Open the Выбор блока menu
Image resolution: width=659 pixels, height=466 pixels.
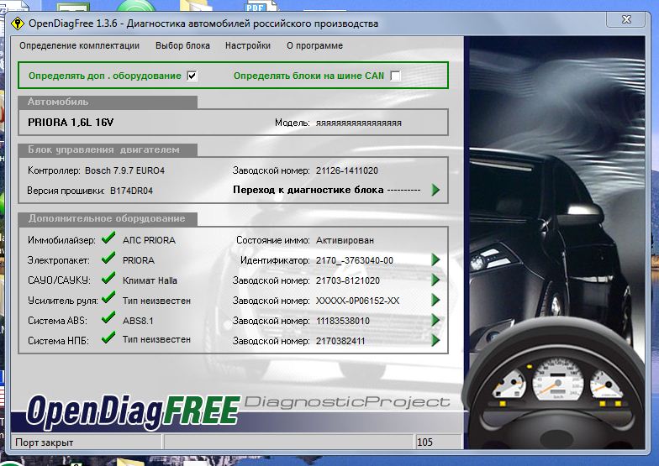[182, 45]
